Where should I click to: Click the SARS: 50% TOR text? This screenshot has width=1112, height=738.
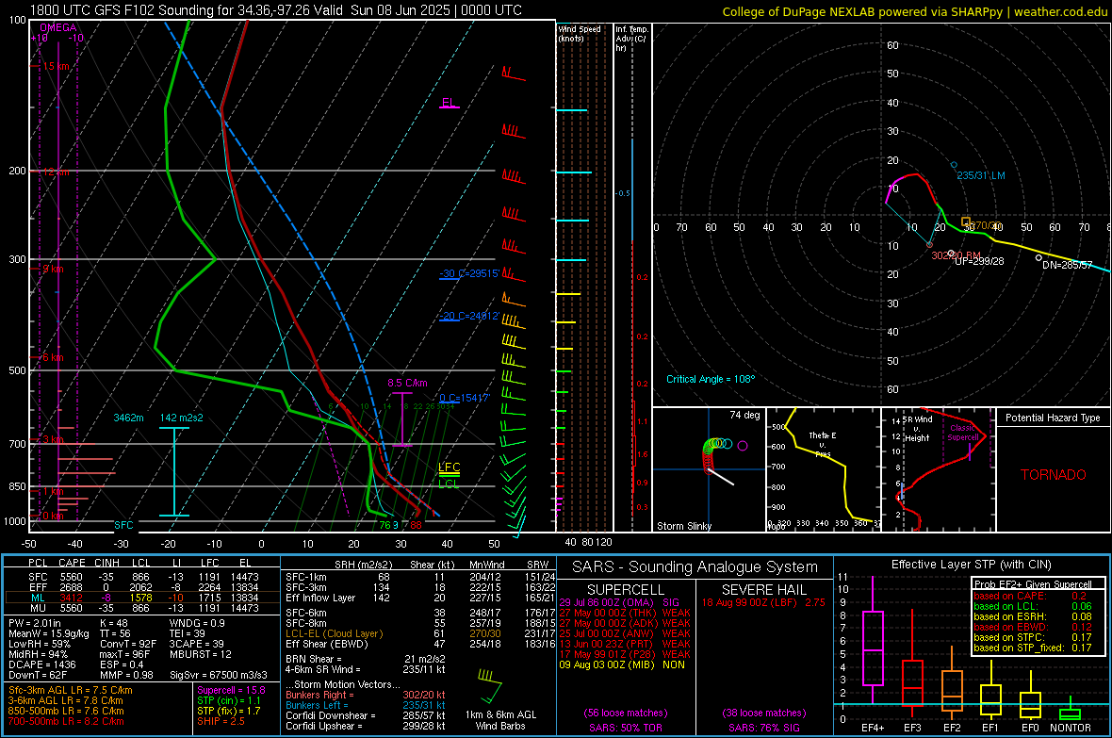pyautogui.click(x=626, y=728)
